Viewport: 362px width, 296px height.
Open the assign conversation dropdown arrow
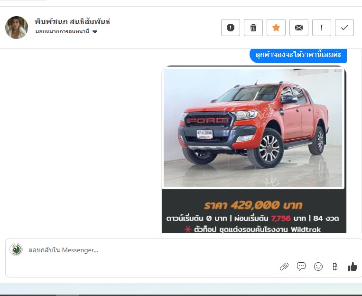[x=95, y=32]
